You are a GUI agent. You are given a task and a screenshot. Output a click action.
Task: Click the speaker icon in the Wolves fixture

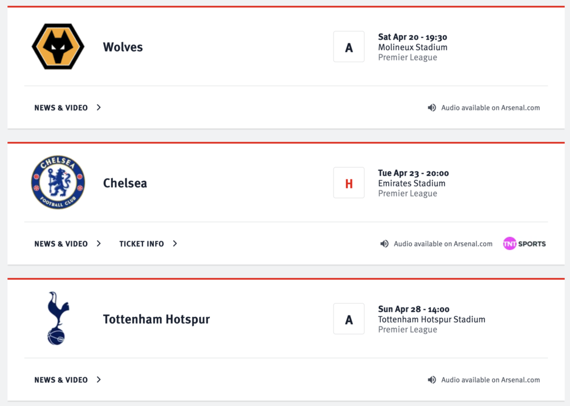(x=431, y=108)
